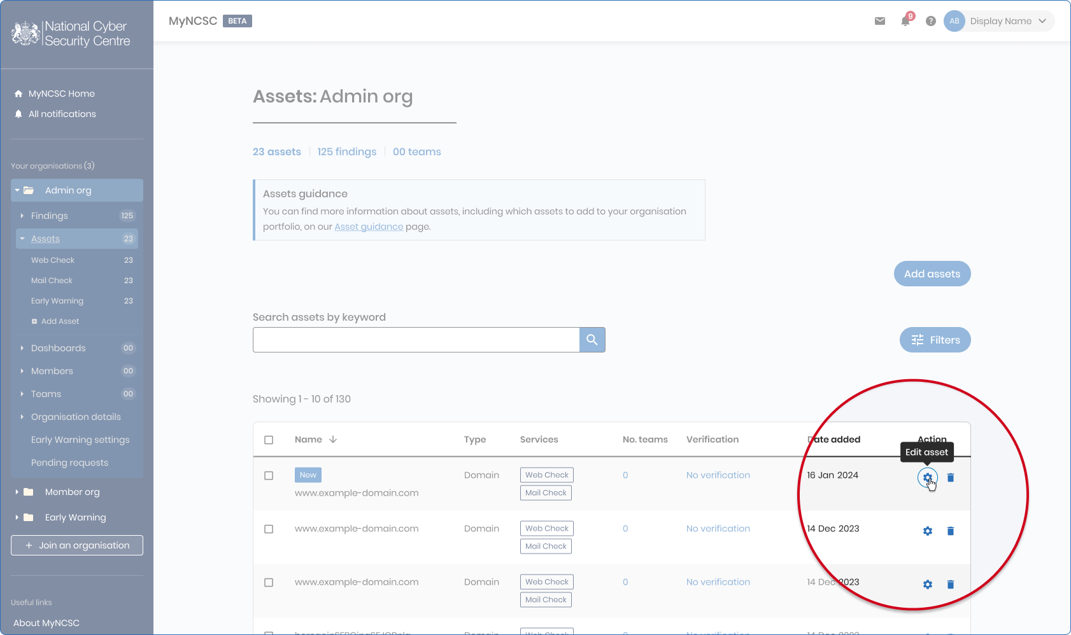This screenshot has width=1071, height=635.
Task: Tick the select-all checkbox in table header
Action: (x=269, y=440)
